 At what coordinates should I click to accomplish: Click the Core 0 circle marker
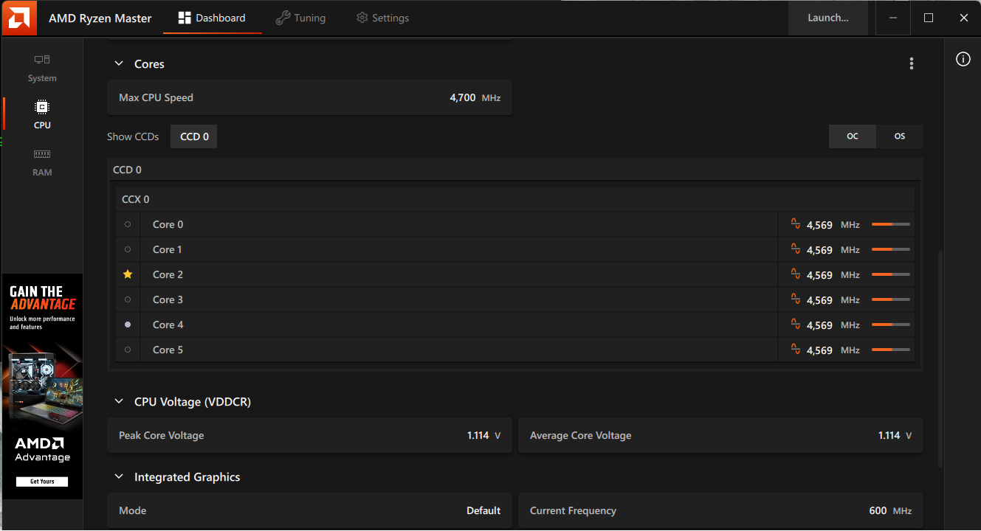click(128, 224)
